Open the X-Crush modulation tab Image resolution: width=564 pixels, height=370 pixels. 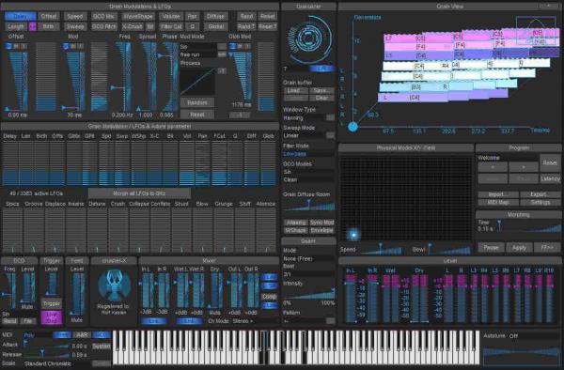click(132, 26)
